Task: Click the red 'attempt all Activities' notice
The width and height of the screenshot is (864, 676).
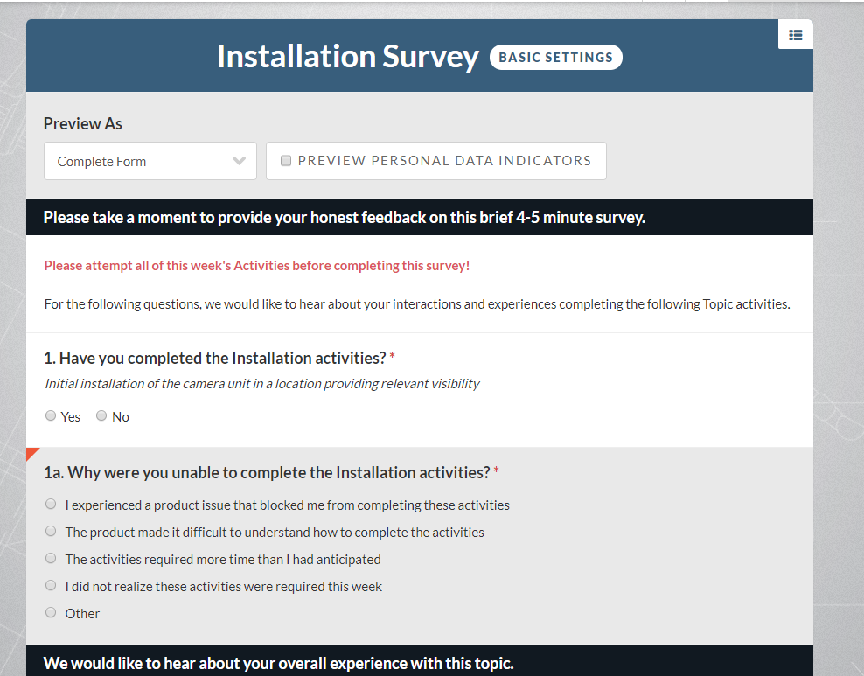Action: (257, 266)
